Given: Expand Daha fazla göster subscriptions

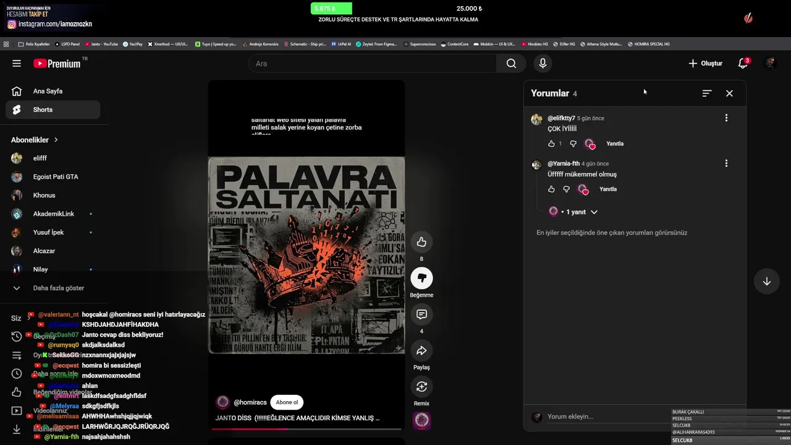Looking at the screenshot, I should 53,288.
